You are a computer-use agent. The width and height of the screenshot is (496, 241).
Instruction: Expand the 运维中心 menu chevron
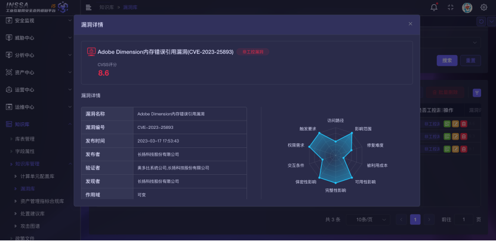(x=70, y=107)
